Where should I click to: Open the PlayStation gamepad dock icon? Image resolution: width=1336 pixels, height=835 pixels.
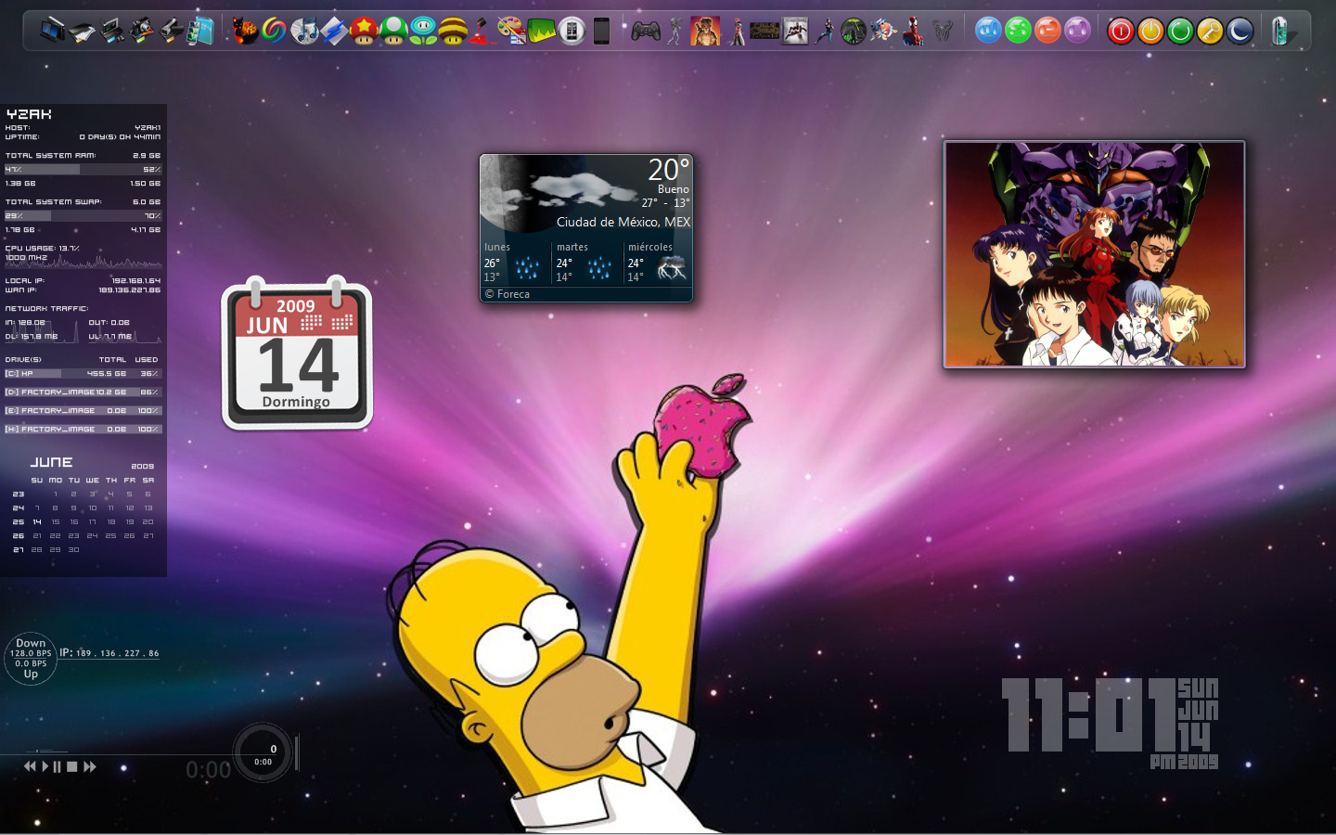pyautogui.click(x=646, y=32)
